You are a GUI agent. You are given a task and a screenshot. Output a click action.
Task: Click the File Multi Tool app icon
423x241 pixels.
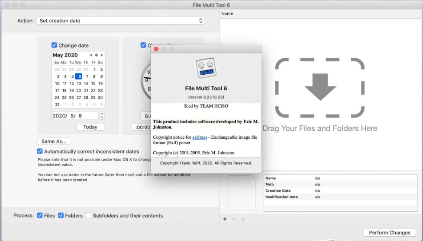206,68
